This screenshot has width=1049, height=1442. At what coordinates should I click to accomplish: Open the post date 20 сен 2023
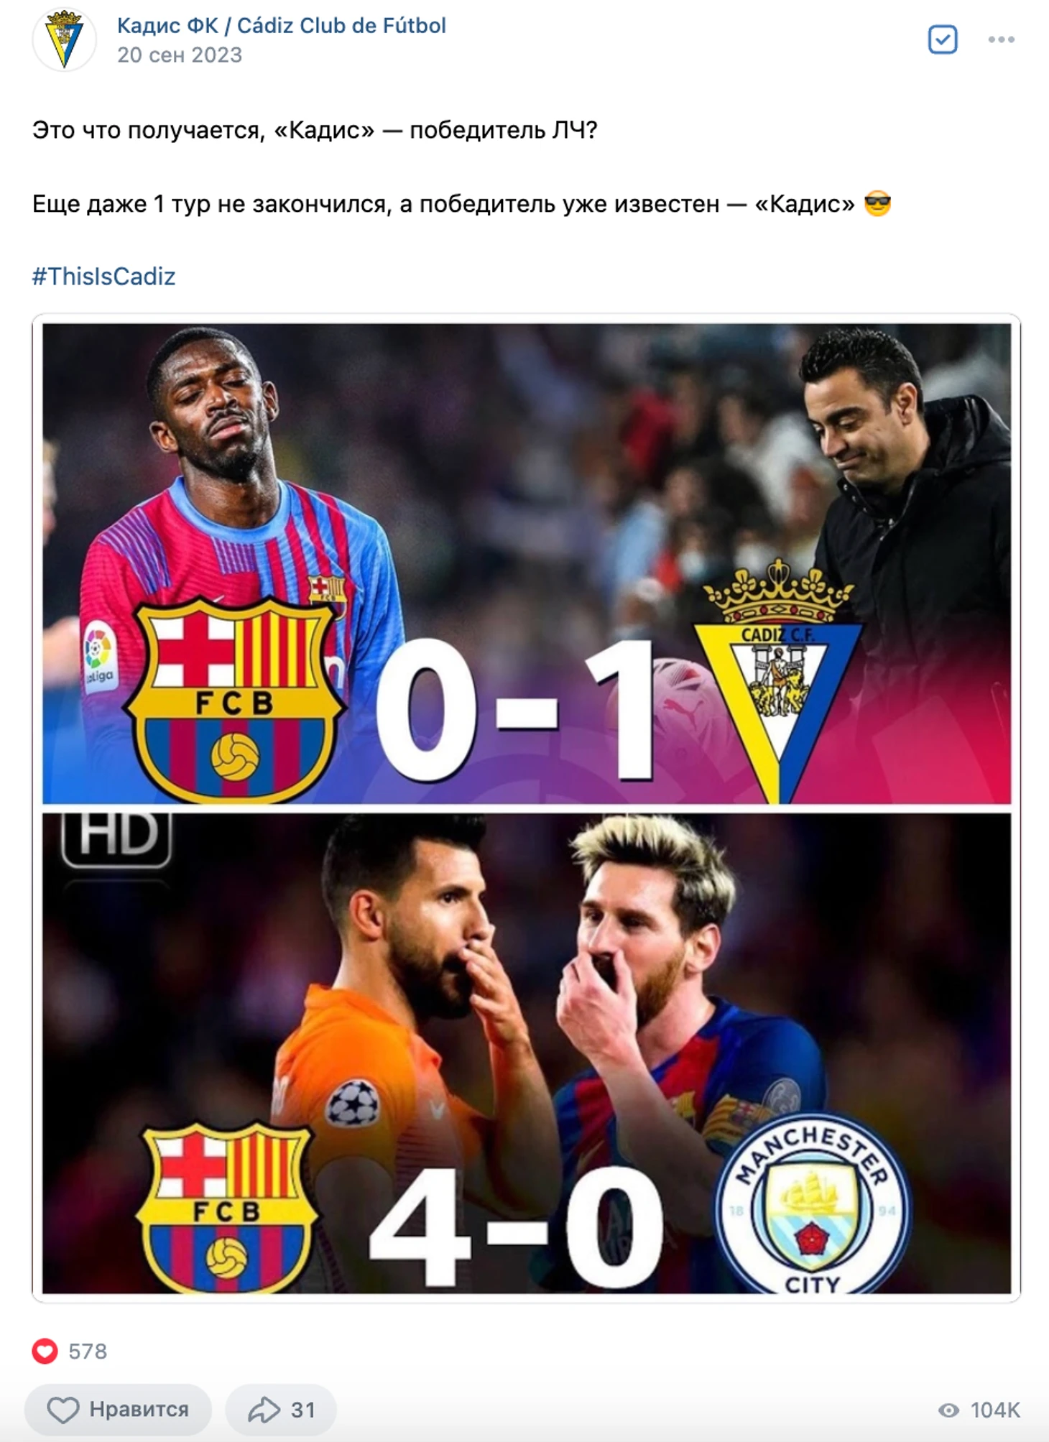[x=180, y=55]
